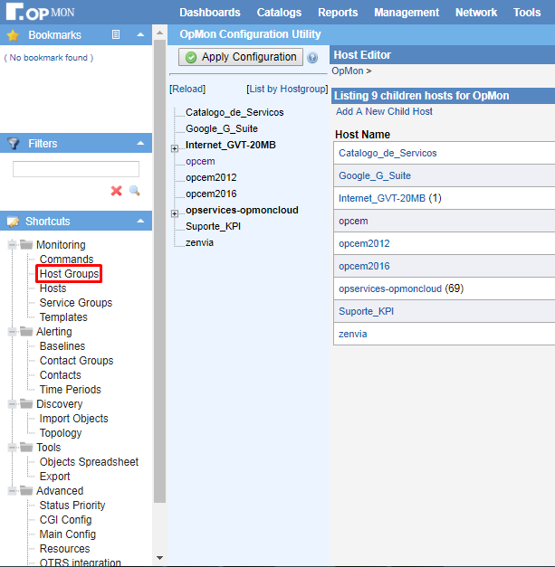The width and height of the screenshot is (555, 567).
Task: Open the Reports menu
Action: (x=338, y=13)
